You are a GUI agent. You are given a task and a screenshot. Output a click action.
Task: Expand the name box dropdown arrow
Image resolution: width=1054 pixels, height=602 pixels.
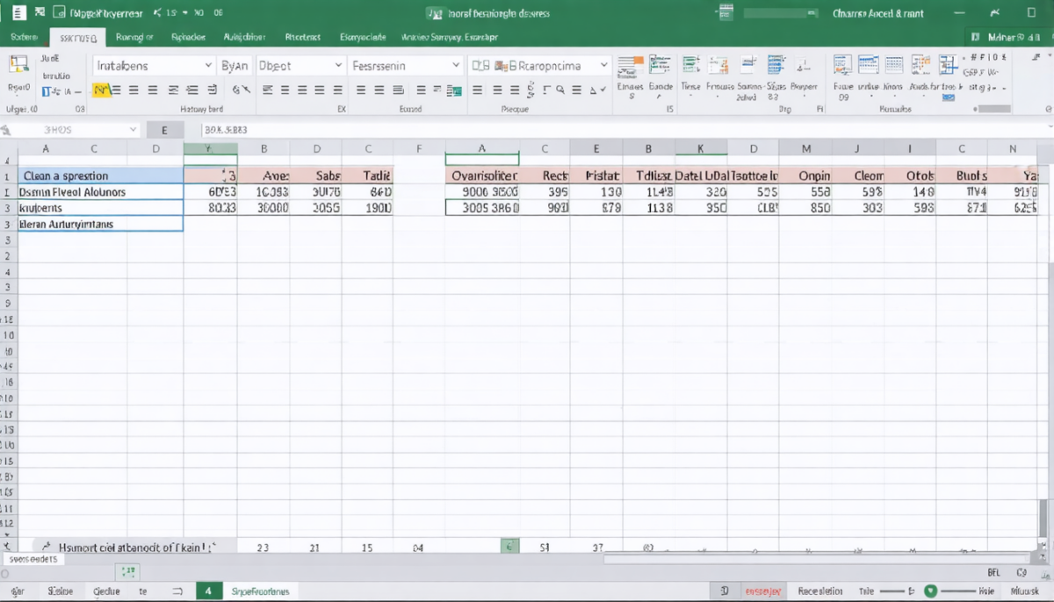click(x=134, y=129)
